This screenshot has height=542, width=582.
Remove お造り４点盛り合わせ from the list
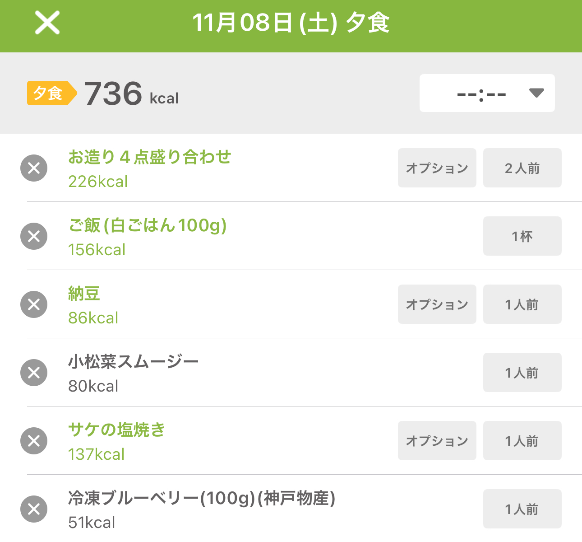(34, 168)
